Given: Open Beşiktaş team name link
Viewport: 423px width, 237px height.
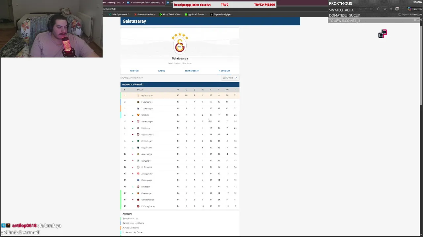Looking at the screenshot, I should point(145,128).
